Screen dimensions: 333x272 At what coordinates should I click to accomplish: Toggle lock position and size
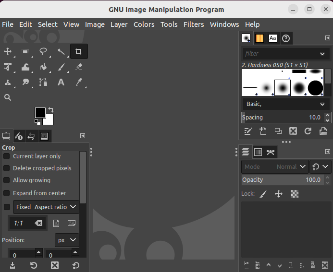[279, 194]
